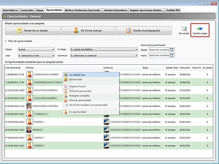
Task: Switch to Datos Básicos tab
Action: pyautogui.click(x=10, y=10)
